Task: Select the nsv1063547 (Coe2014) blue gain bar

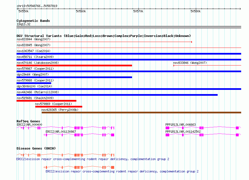Action: click(129, 54)
